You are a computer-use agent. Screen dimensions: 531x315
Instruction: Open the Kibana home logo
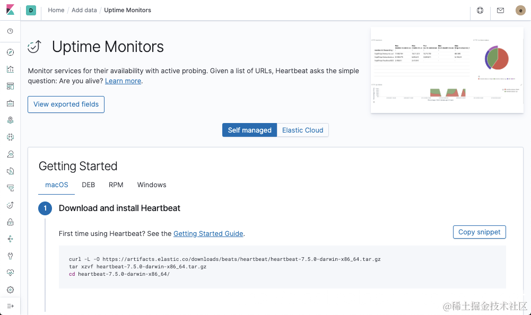pos(10,10)
